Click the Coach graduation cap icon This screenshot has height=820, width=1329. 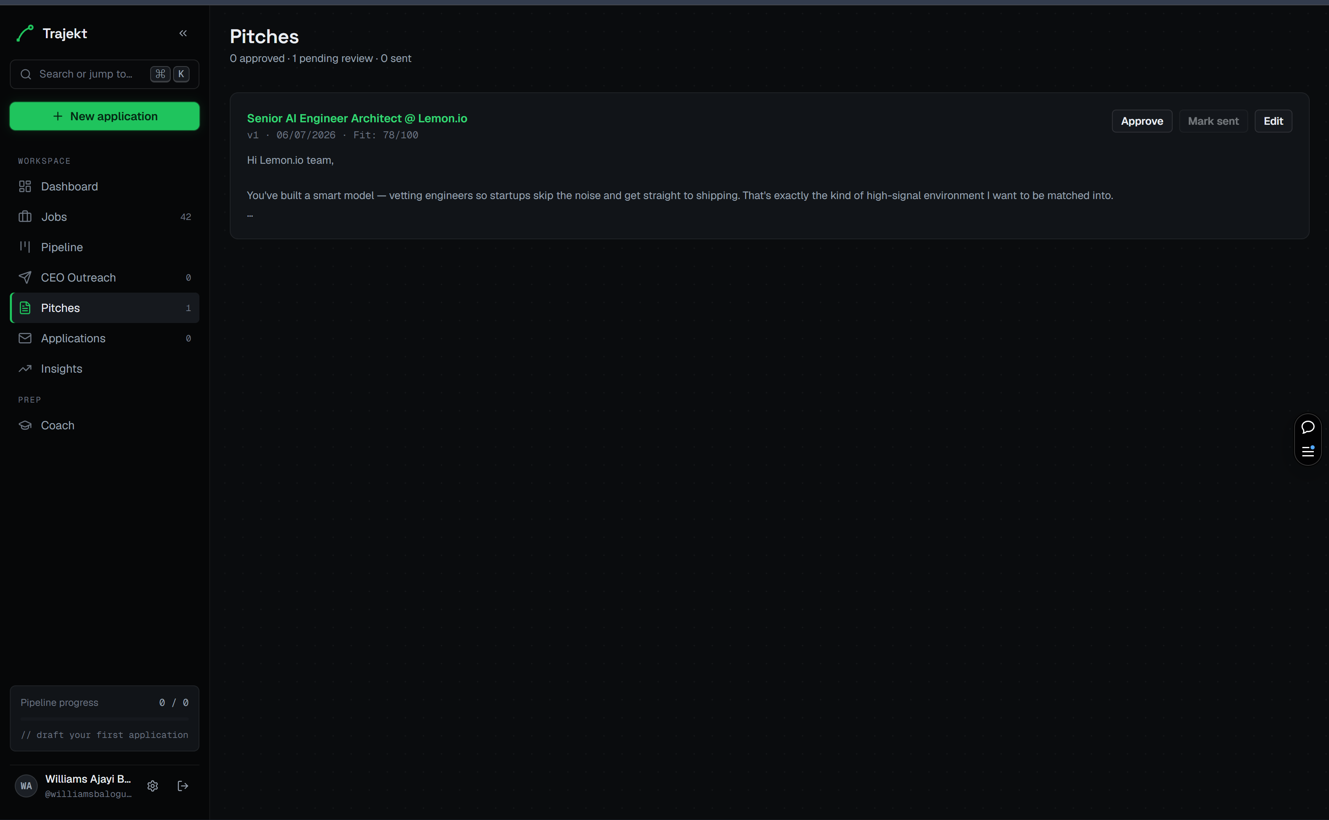(x=25, y=425)
